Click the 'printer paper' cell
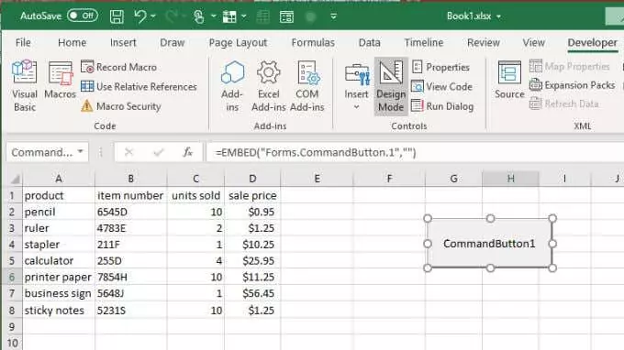624x350 pixels. pos(59,277)
